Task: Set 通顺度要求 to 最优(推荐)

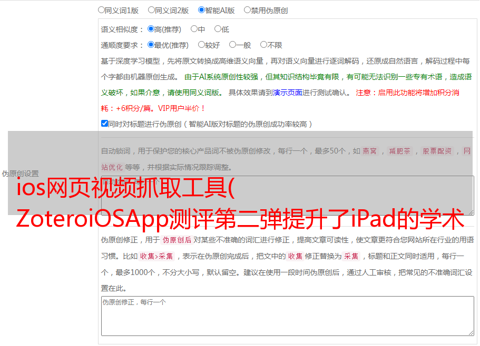Action: [x=151, y=45]
